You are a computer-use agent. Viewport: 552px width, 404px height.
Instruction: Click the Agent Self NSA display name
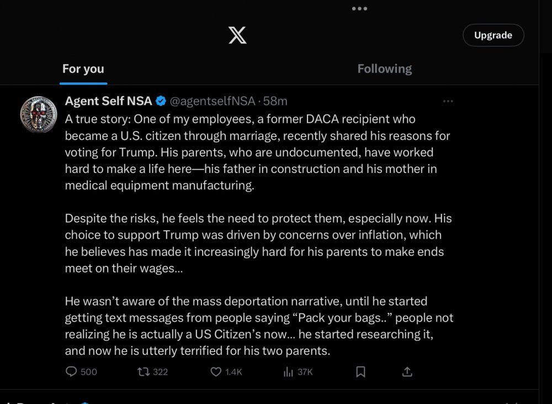coord(108,101)
